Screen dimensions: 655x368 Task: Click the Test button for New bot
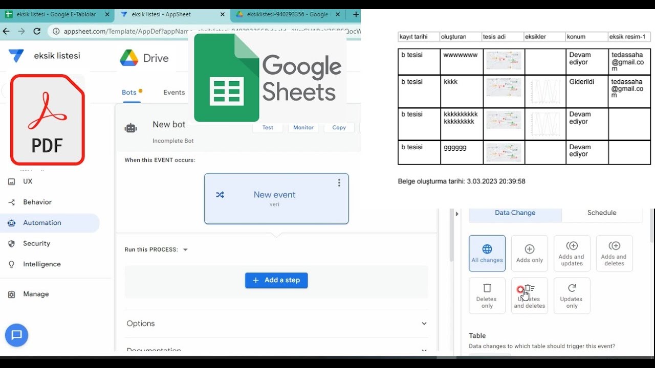(x=268, y=128)
